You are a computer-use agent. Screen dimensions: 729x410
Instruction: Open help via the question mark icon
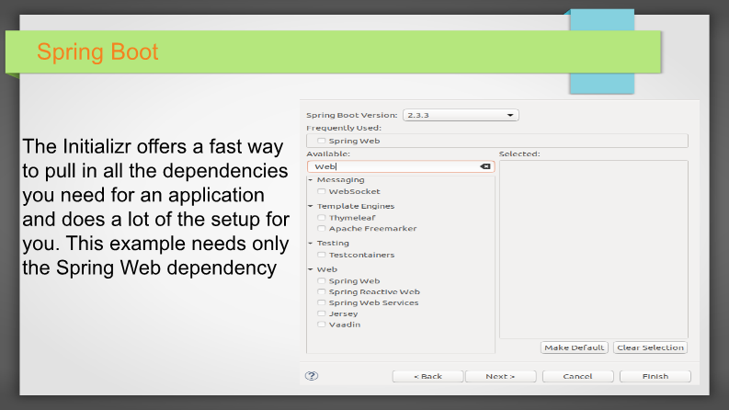[x=312, y=376]
